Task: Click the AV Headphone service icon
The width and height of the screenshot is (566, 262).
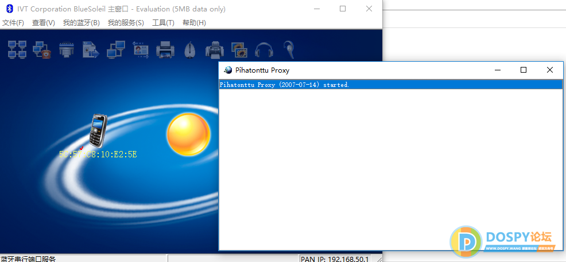Action: [x=263, y=49]
